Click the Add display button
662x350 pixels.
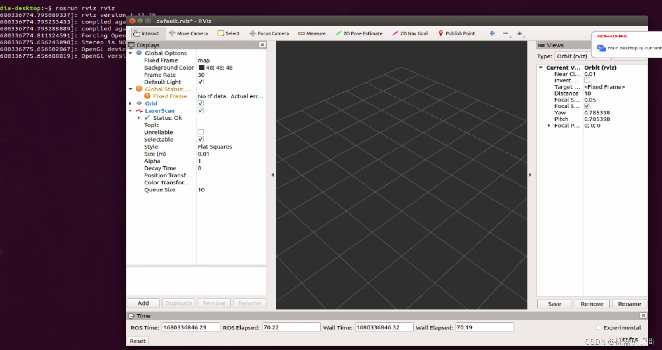(143, 303)
